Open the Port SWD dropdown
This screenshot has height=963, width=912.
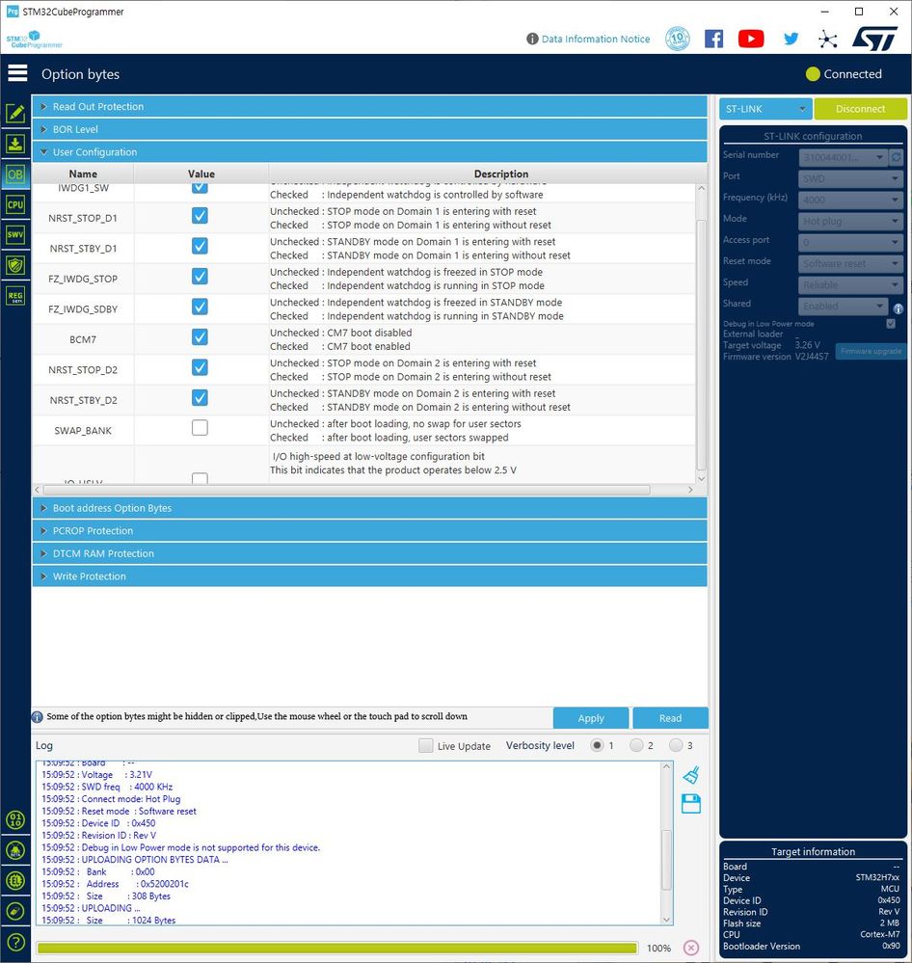[x=850, y=178]
